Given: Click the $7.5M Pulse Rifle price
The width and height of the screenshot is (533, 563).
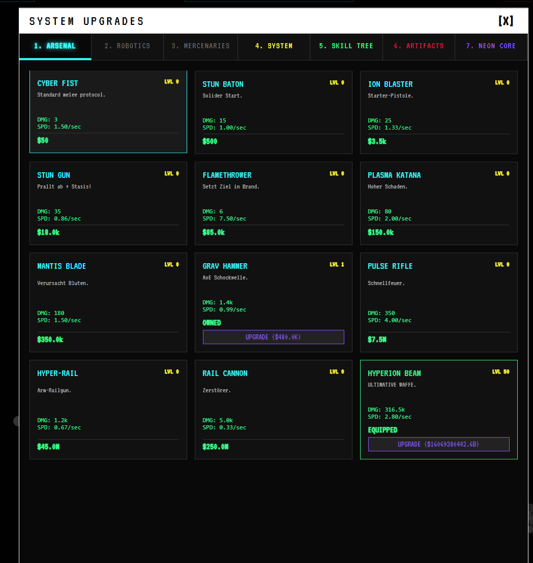Looking at the screenshot, I should pyautogui.click(x=377, y=339).
